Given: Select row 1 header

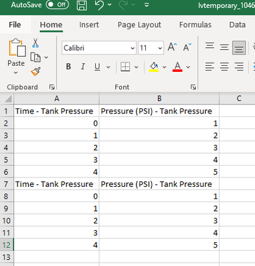Looking at the screenshot, I should pos(6,111).
